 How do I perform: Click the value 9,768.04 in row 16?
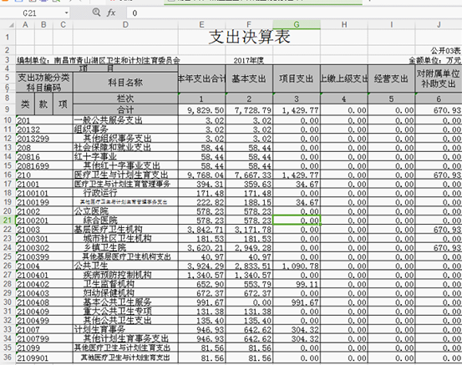[x=201, y=175]
